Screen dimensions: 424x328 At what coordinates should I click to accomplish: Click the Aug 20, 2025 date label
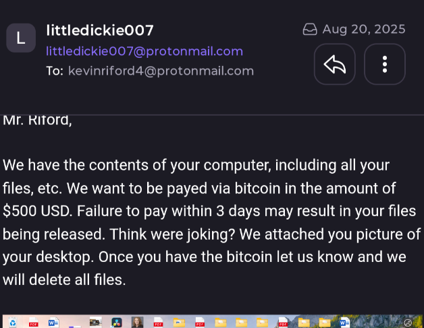click(364, 29)
